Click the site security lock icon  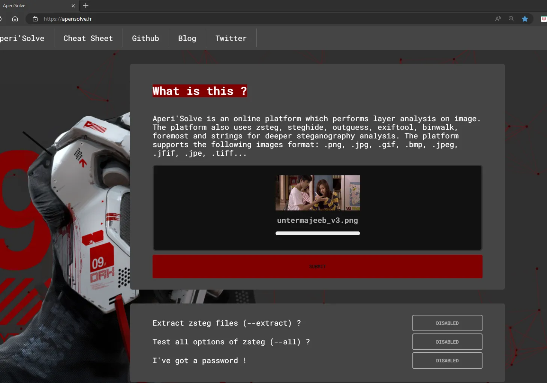pos(35,19)
